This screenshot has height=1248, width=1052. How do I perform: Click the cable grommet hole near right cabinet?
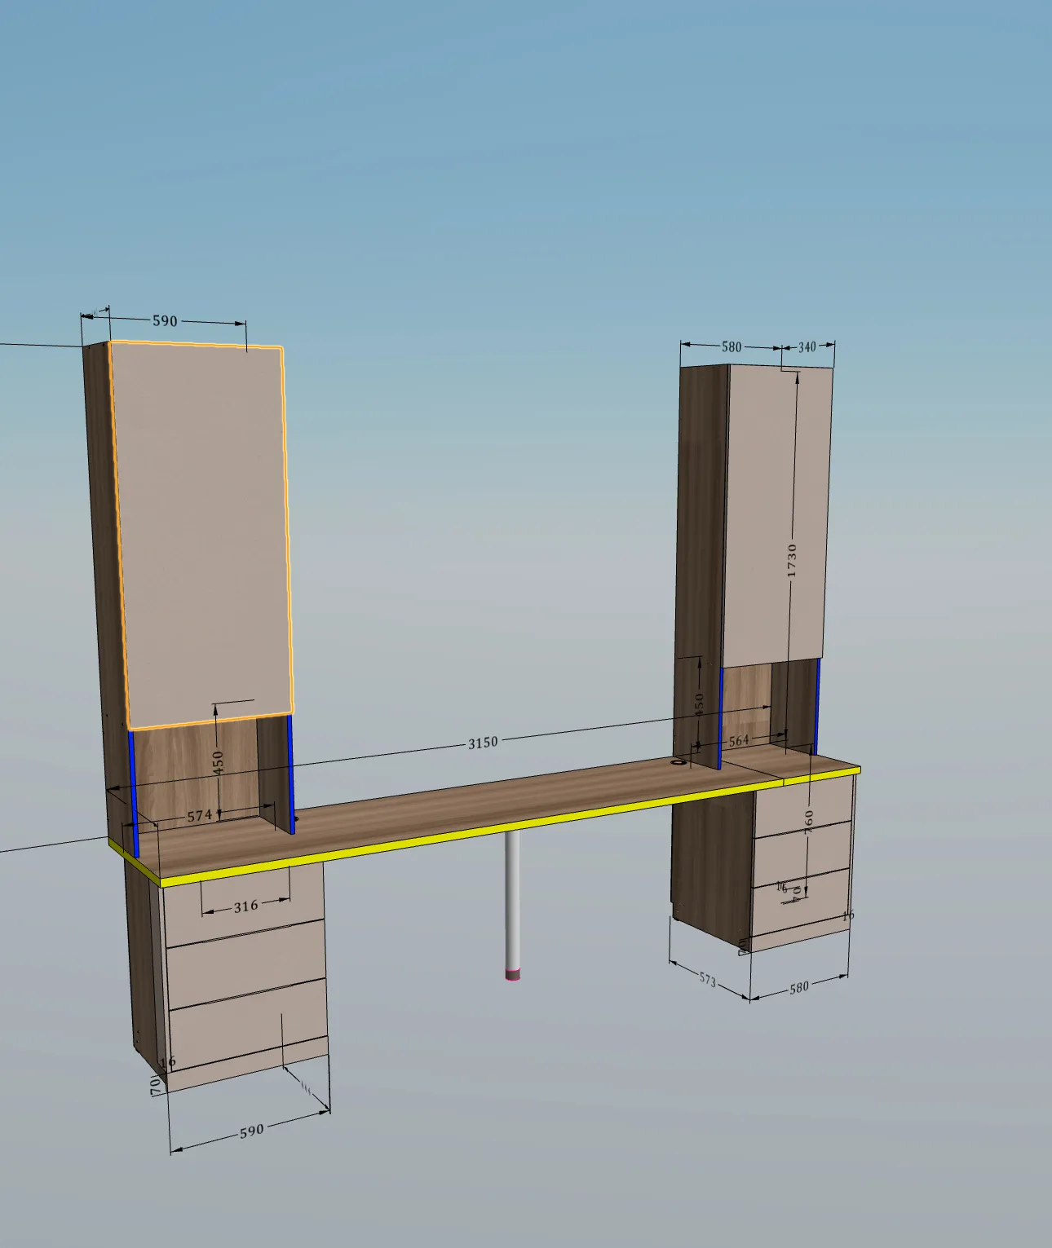coord(678,762)
